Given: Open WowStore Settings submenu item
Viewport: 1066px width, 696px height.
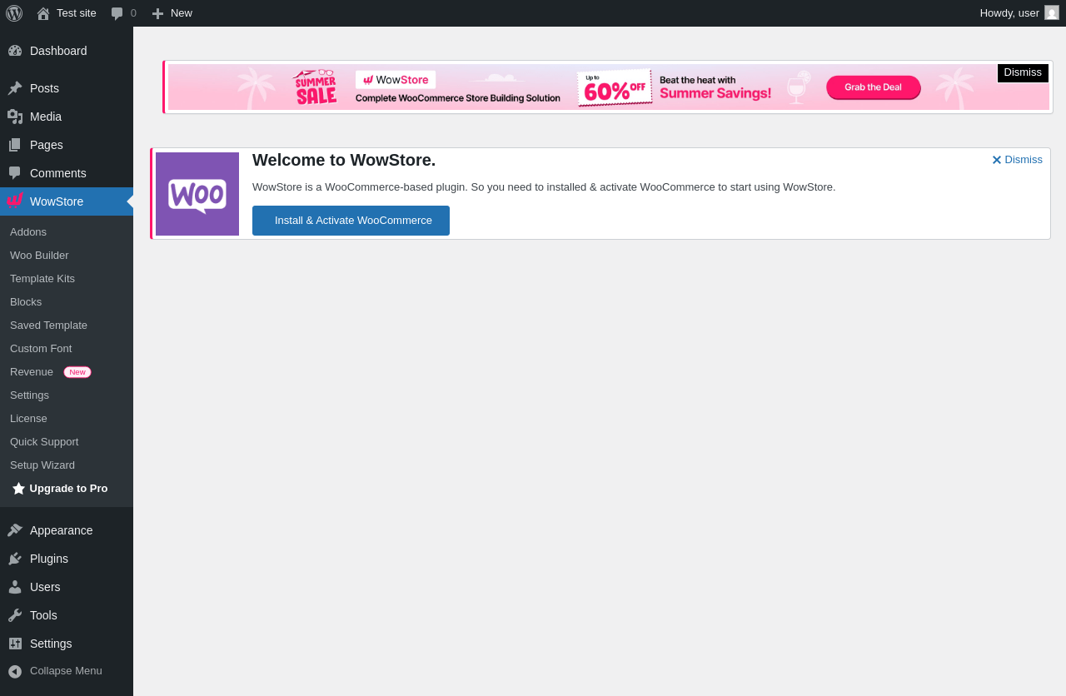Looking at the screenshot, I should pyautogui.click(x=67, y=395).
